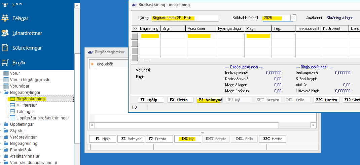
Task: Click INS Ný in Birgðadagbækur window
Action: [x=187, y=139]
